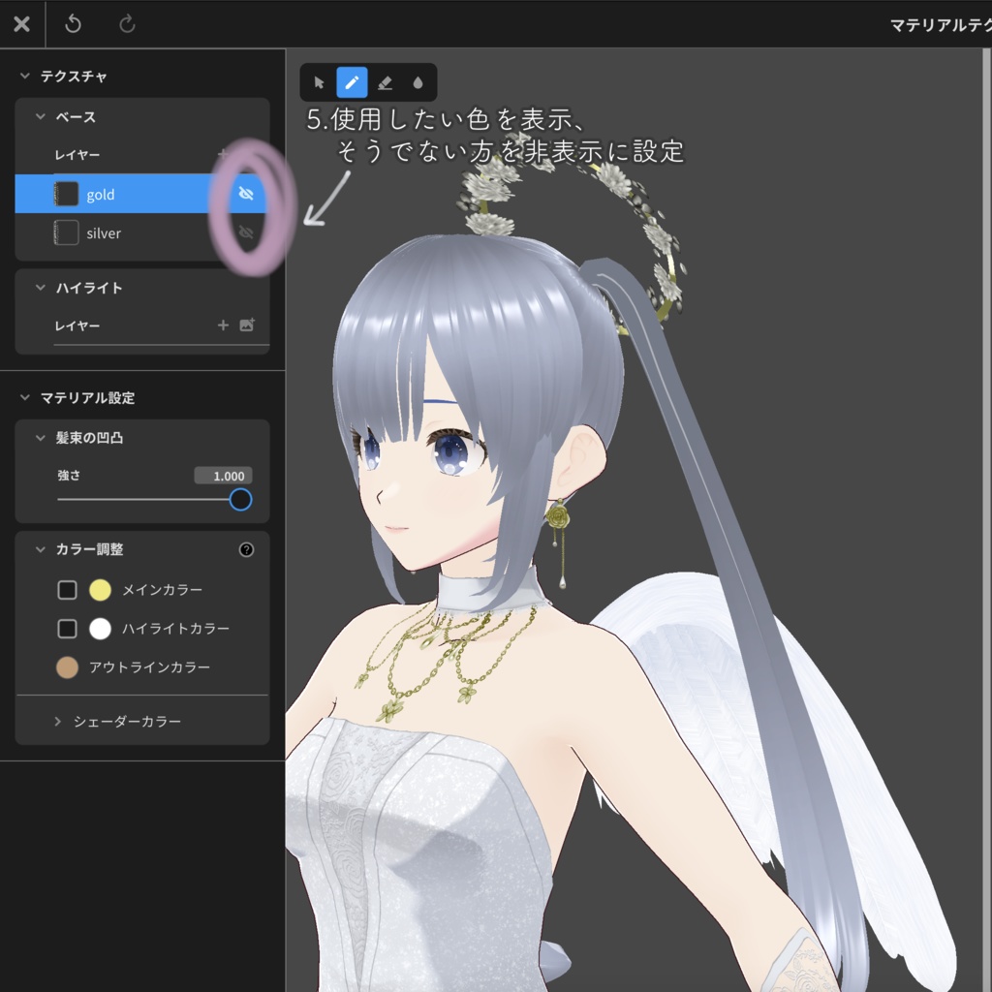The image size is (992, 992).
Task: Switch to the マテリアルテクスチャ tab
Action: pos(954,24)
